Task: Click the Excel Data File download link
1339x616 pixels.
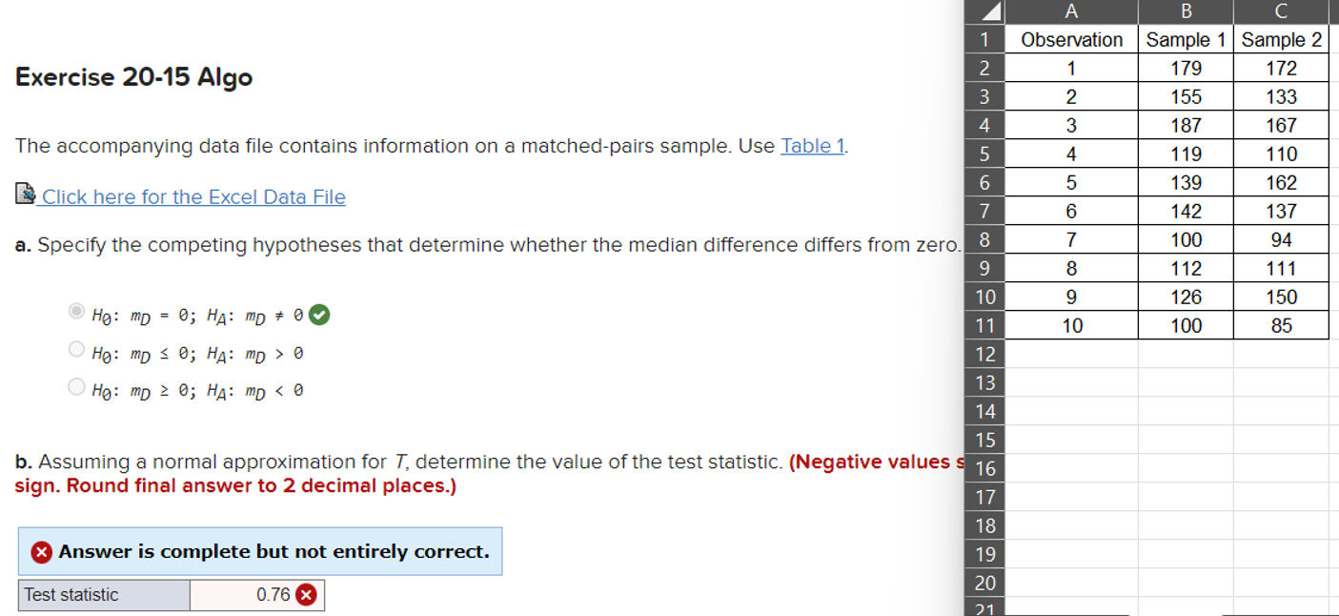Action: (x=192, y=196)
